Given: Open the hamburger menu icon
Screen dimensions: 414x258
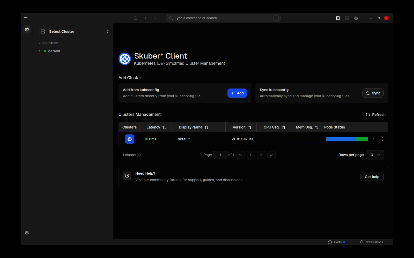Looking at the screenshot, I should (26, 18).
